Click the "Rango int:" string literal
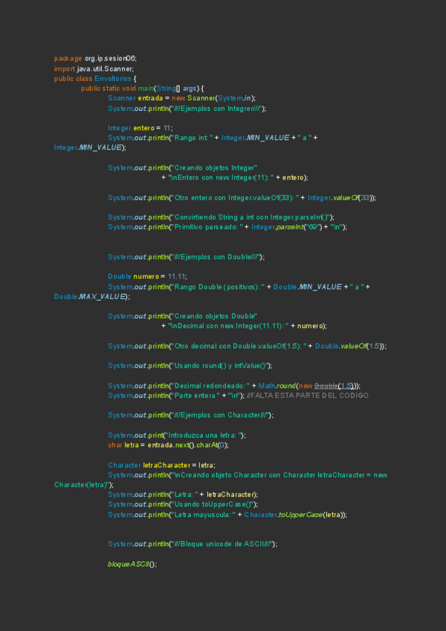 tap(193, 138)
